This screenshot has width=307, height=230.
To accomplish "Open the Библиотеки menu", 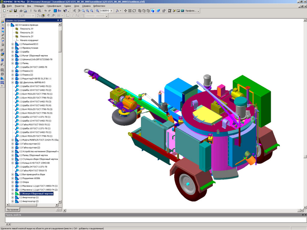I will (x=99, y=6).
